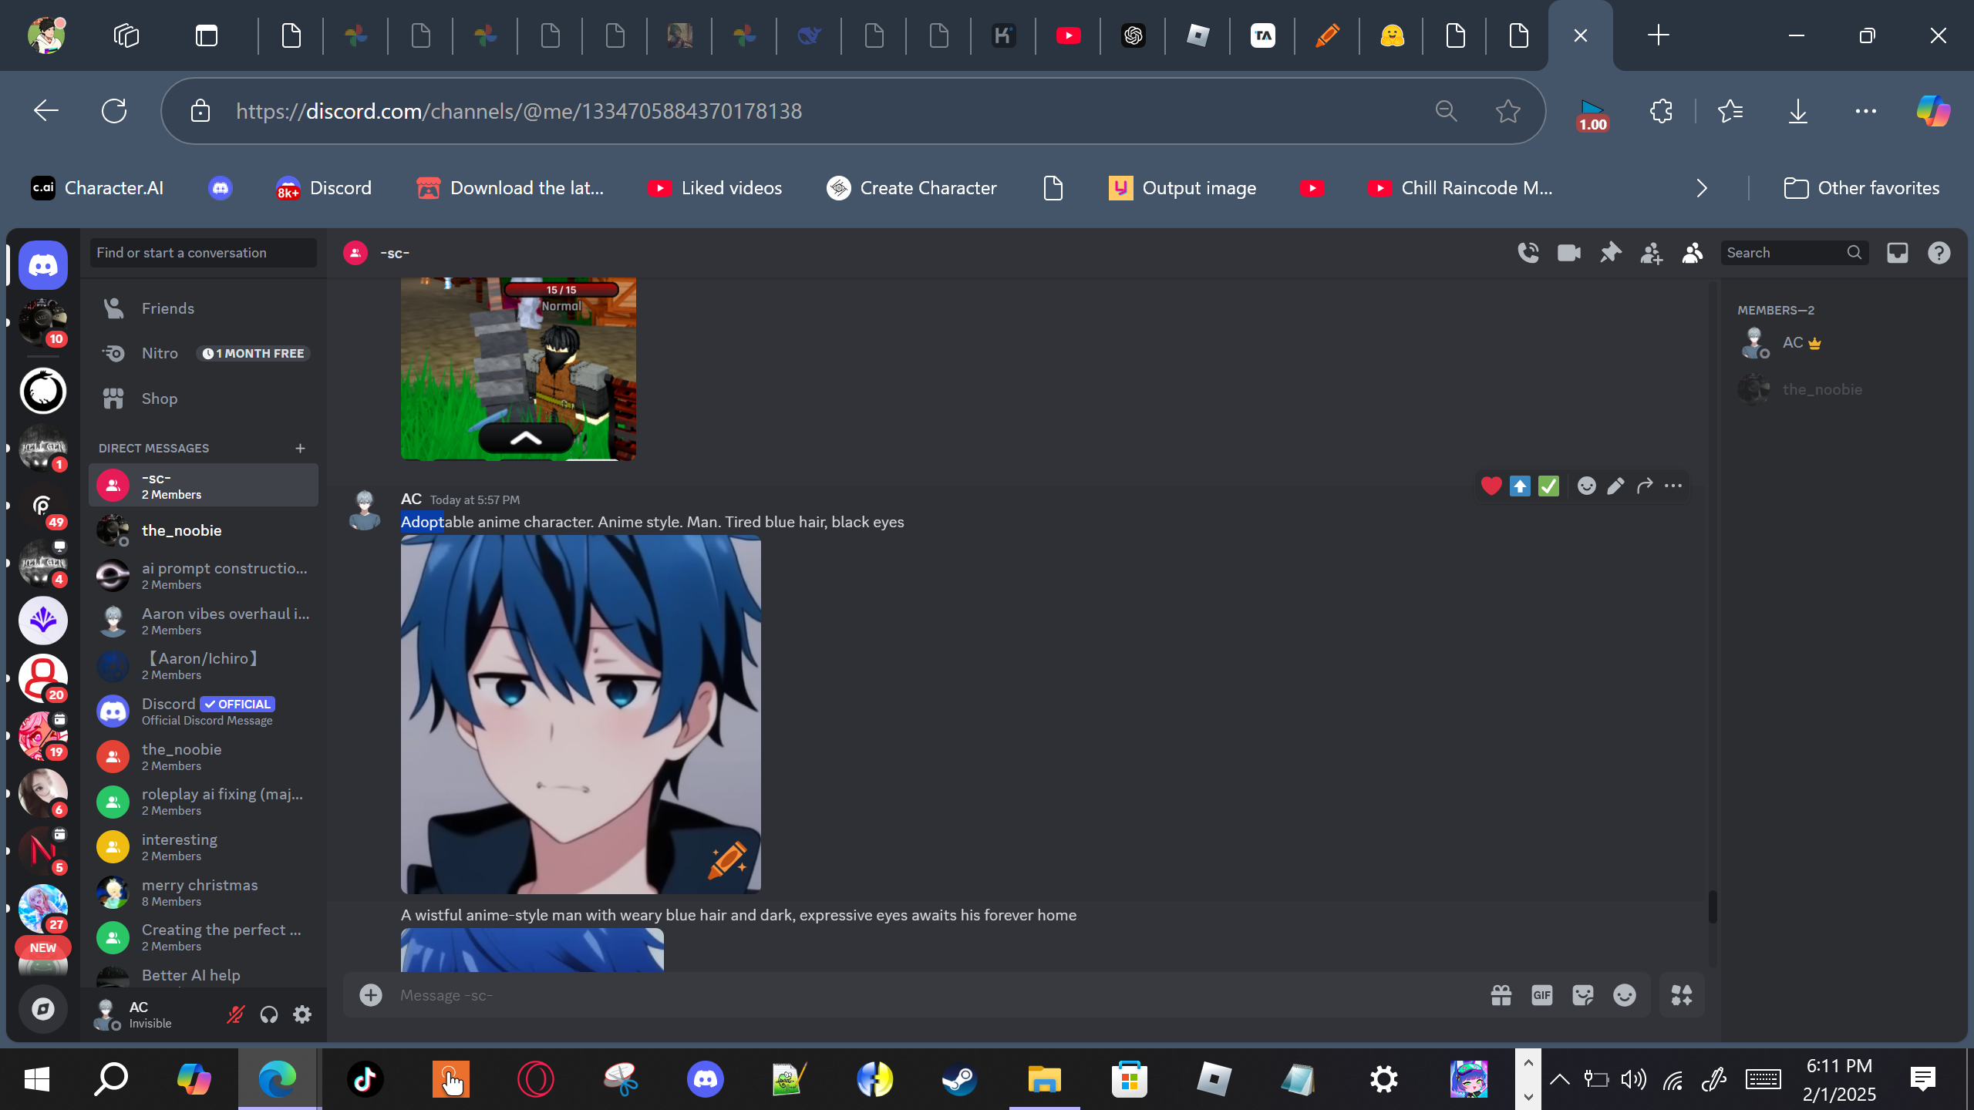Toggle microphone mute in user panel
The width and height of the screenshot is (1974, 1110).
pos(235,1014)
